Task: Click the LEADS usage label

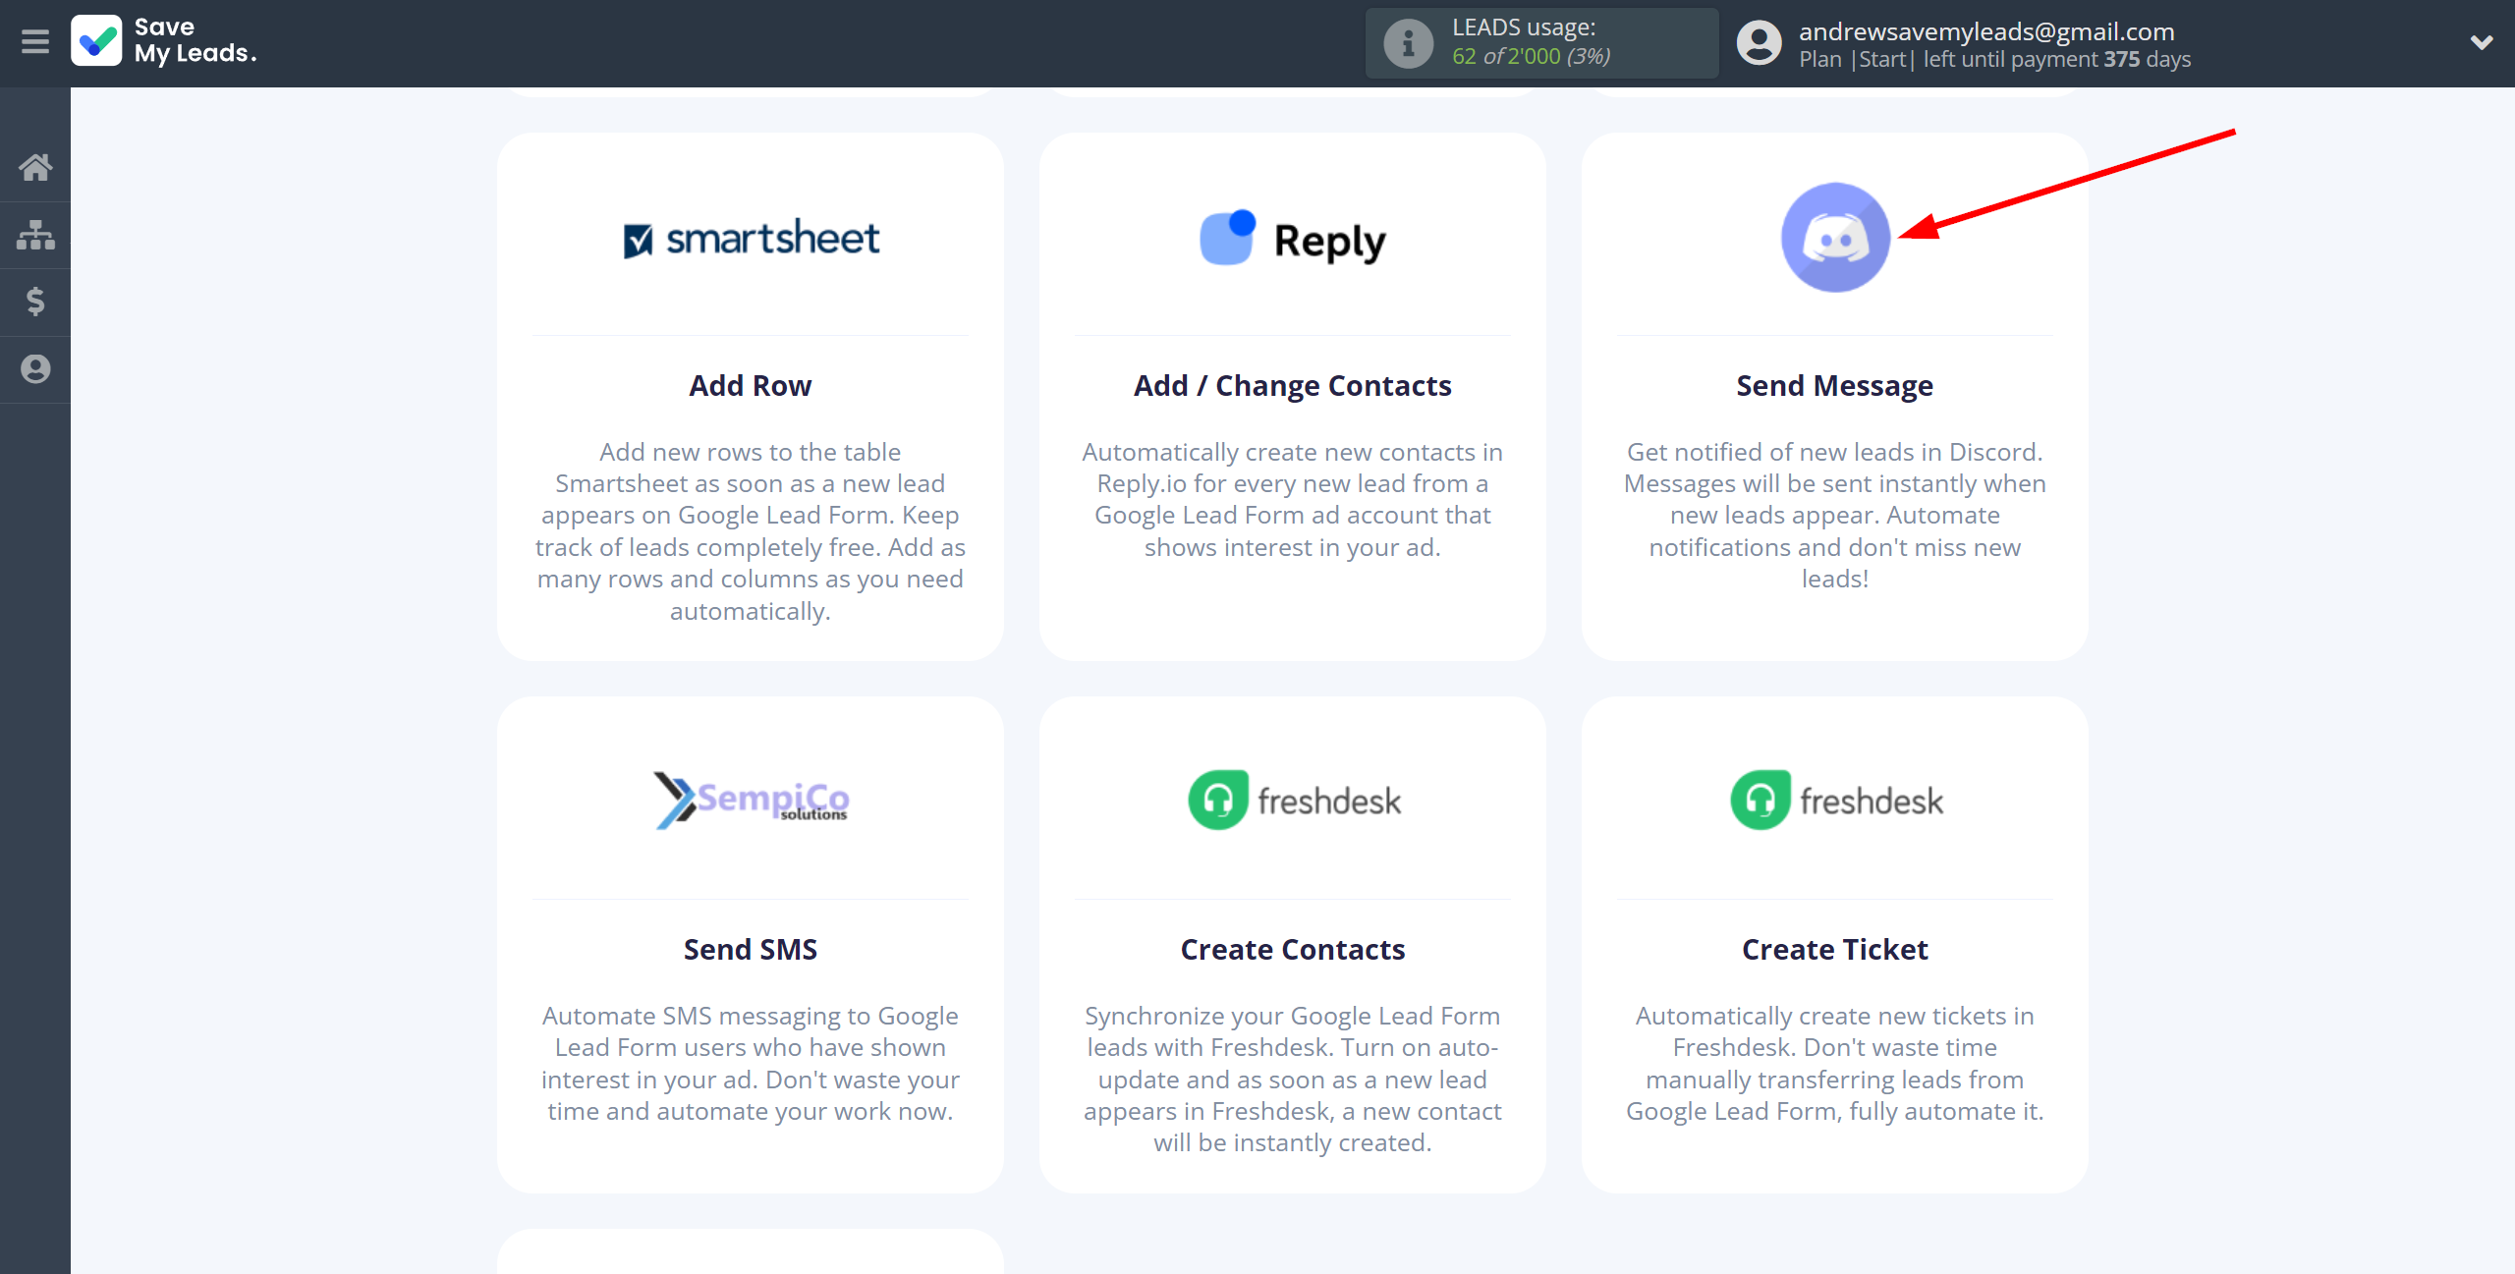Action: point(1524,28)
